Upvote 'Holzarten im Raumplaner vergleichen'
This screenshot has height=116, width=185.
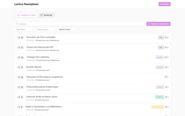(x=21, y=77)
